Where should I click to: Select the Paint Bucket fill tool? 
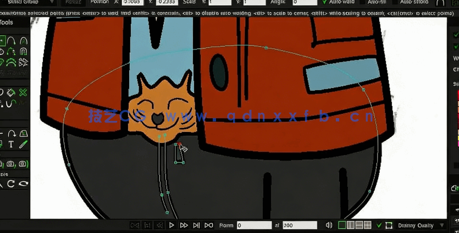click(11, 92)
